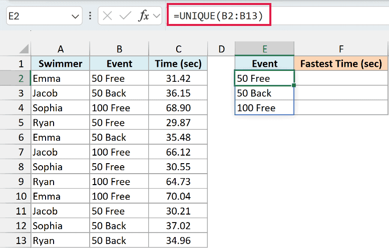389x248 pixels.
Task: Click the Select All corner triangle
Action: tap(24, 49)
